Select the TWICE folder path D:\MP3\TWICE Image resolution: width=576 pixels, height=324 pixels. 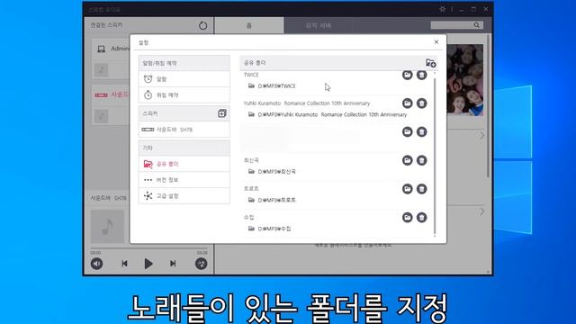[x=276, y=86]
